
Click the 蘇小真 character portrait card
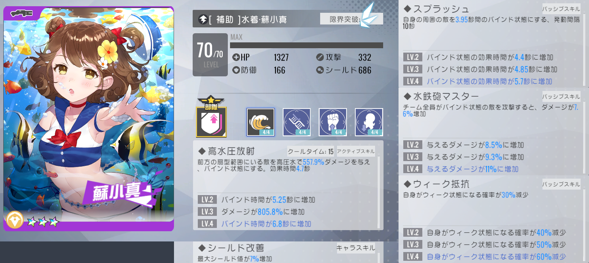tap(89, 119)
